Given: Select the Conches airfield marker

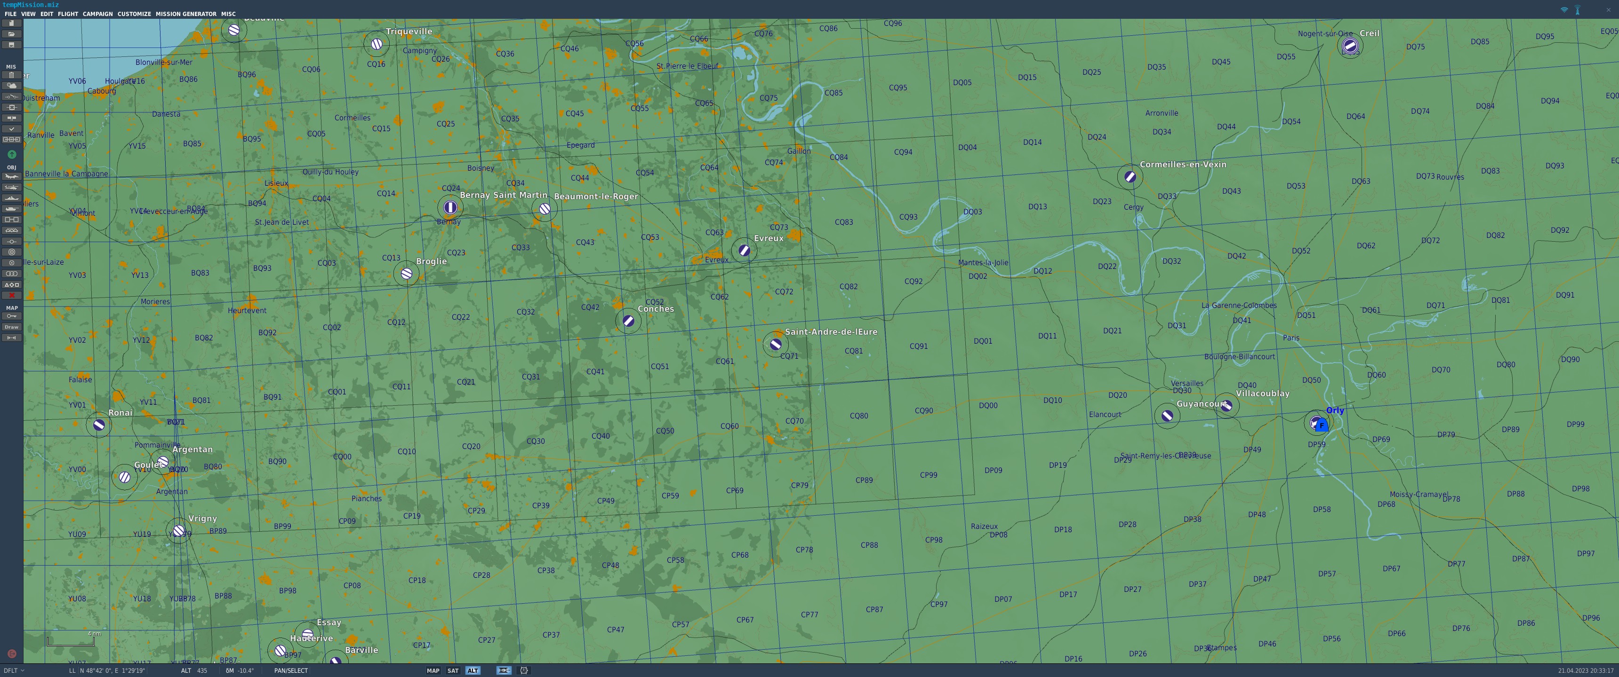Looking at the screenshot, I should (x=628, y=321).
